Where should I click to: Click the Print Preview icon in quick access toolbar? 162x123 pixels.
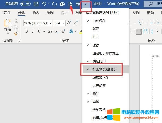pos(70,4)
